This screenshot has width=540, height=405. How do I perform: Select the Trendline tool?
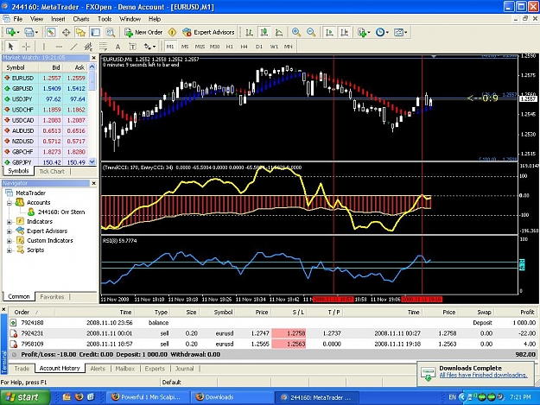[73, 47]
